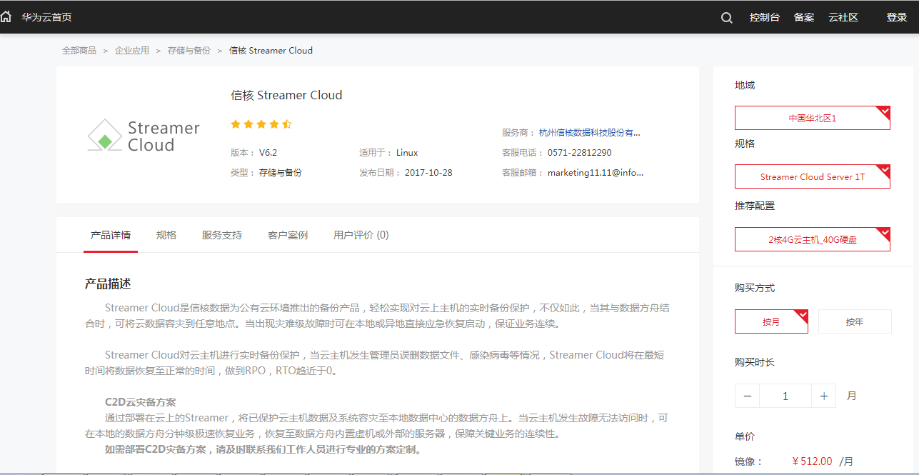This screenshot has width=919, height=475.
Task: Click release date 2017-10-28
Action: [428, 173]
